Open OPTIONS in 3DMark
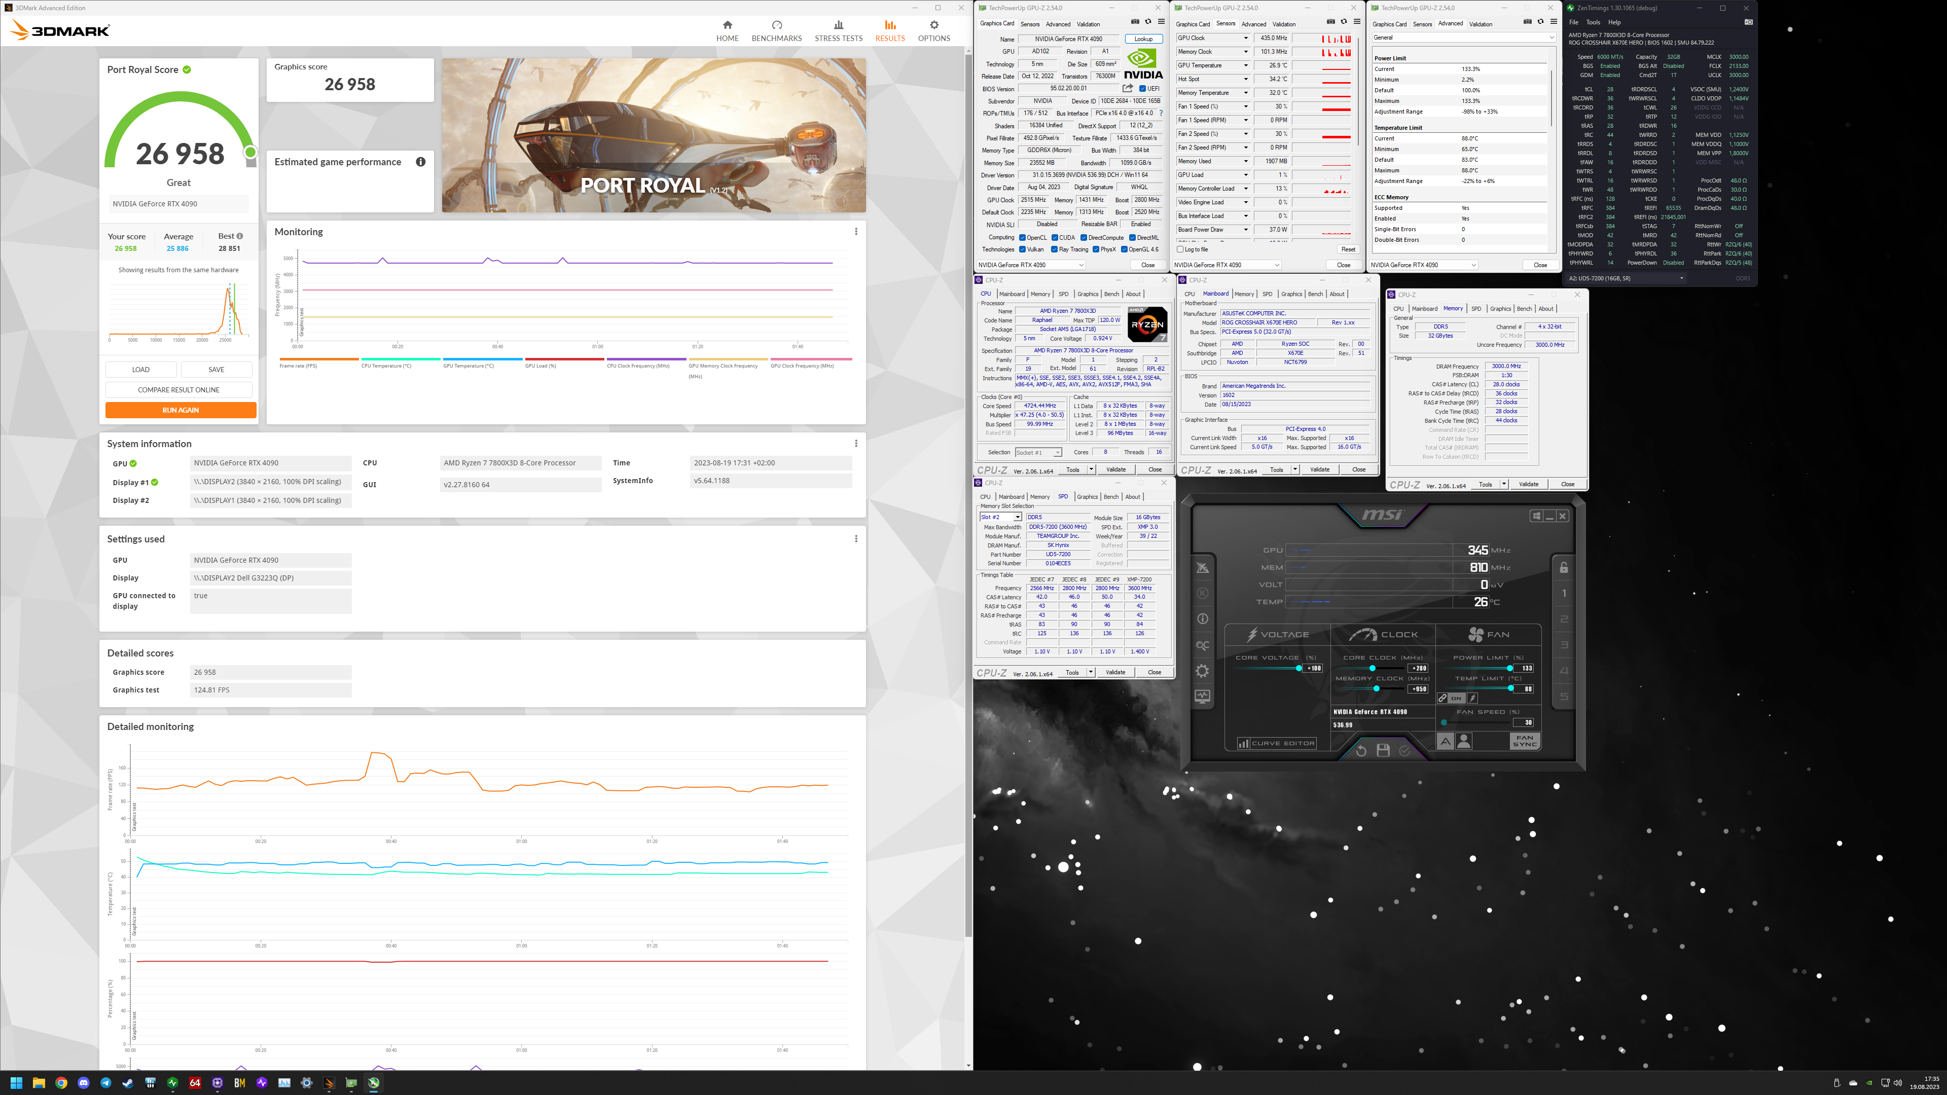1947x1095 pixels. 933,31
